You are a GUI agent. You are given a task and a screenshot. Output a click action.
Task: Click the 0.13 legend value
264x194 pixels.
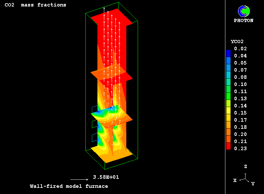(241, 99)
